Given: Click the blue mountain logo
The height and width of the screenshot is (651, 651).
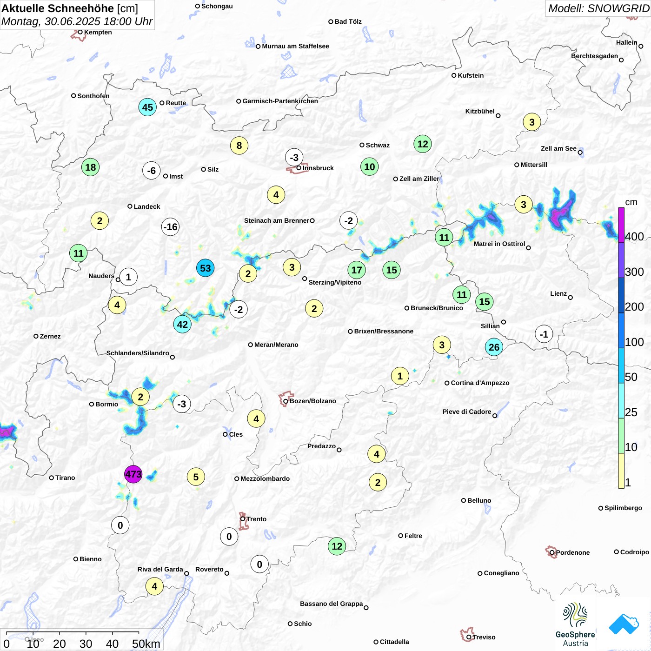Looking at the screenshot, I should pyautogui.click(x=624, y=624).
